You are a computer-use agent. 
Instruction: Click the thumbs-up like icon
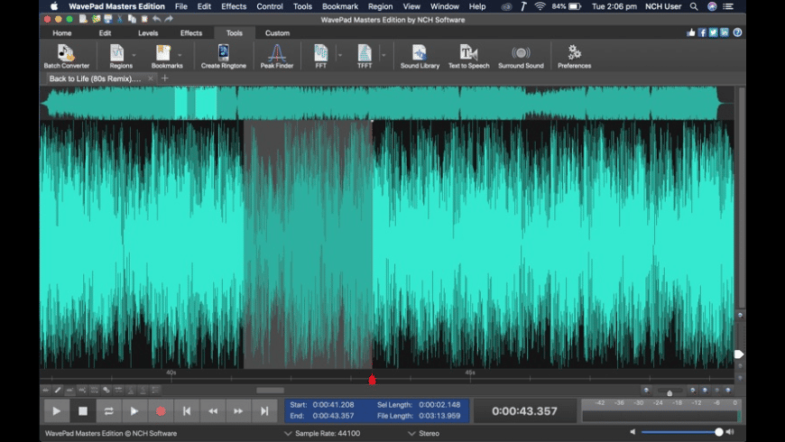(x=691, y=32)
